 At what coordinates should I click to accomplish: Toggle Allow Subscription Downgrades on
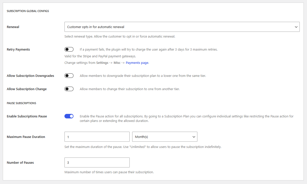(69, 75)
